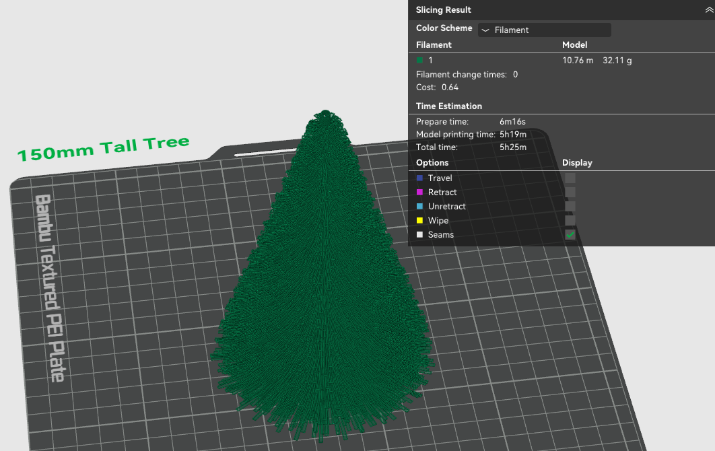Click the 'Wipe' option label

coord(438,221)
